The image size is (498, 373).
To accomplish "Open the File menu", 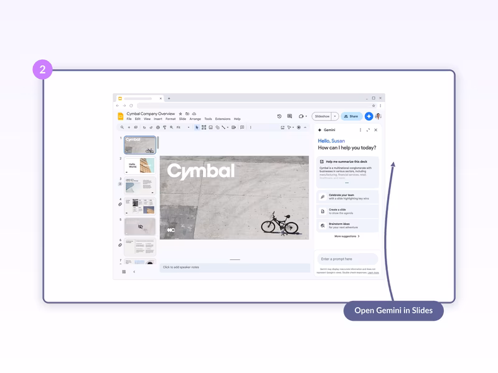I will [x=129, y=119].
